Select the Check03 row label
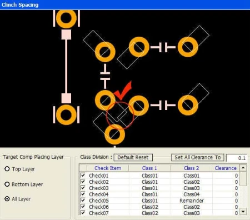 (99, 188)
